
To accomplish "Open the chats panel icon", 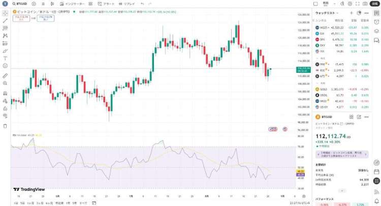I will (x=376, y=40).
